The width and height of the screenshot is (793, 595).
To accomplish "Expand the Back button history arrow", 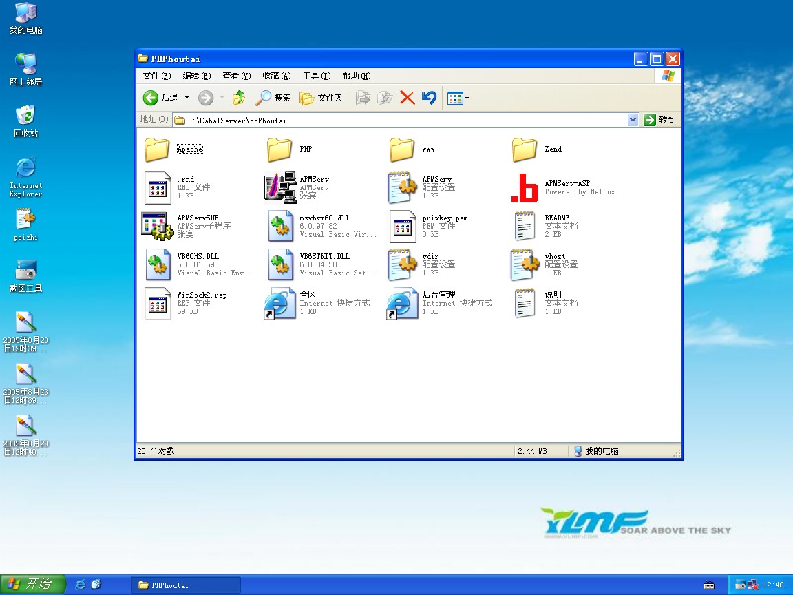I will (x=187, y=98).
